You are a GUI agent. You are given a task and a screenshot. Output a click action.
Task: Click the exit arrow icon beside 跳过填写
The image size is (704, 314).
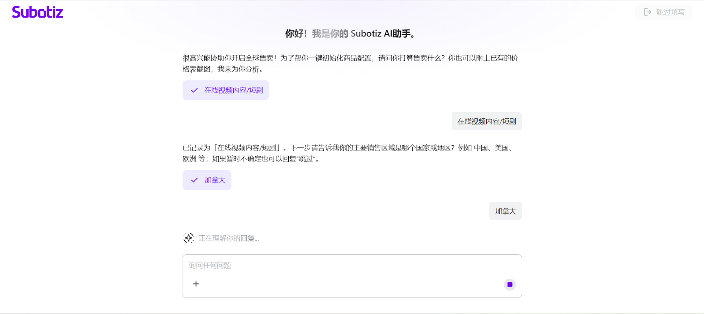[x=647, y=12]
